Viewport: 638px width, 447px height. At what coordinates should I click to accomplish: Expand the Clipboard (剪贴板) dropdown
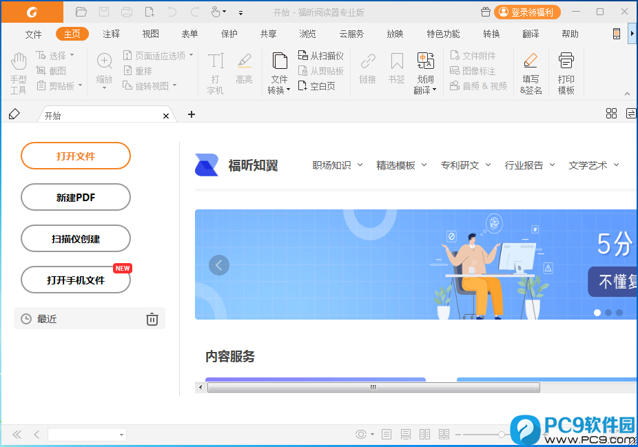(80, 85)
